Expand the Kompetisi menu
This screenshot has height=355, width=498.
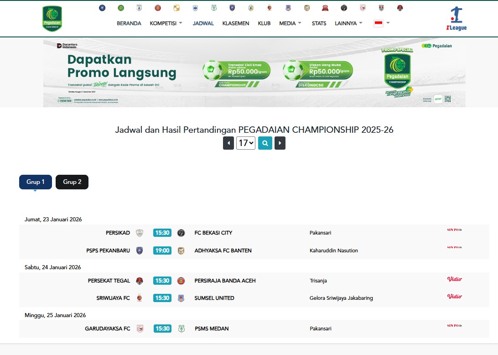[166, 23]
